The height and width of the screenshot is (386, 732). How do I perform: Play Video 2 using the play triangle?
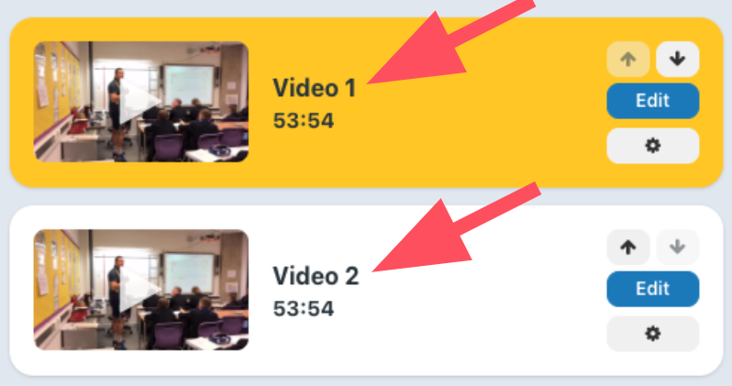139,290
